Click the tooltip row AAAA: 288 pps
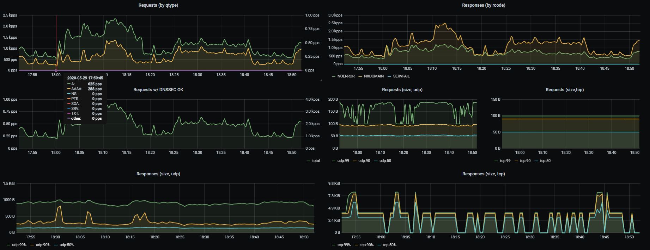Screen dimensions: 650x250 coord(85,89)
